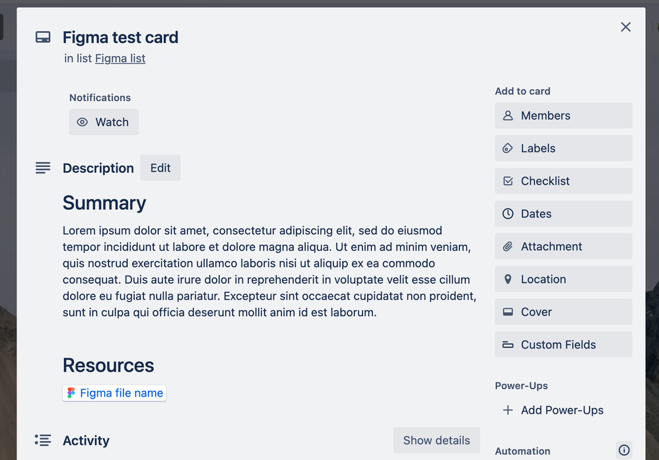Open the Figma file name link
Image resolution: width=659 pixels, height=460 pixels.
pyautogui.click(x=114, y=393)
